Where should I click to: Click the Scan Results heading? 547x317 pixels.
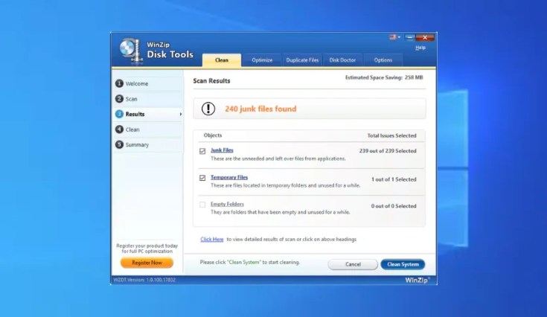(212, 81)
